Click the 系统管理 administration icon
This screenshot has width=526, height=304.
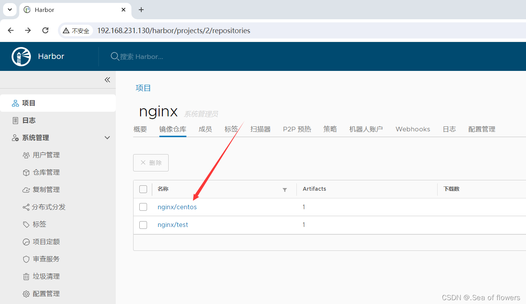point(15,138)
